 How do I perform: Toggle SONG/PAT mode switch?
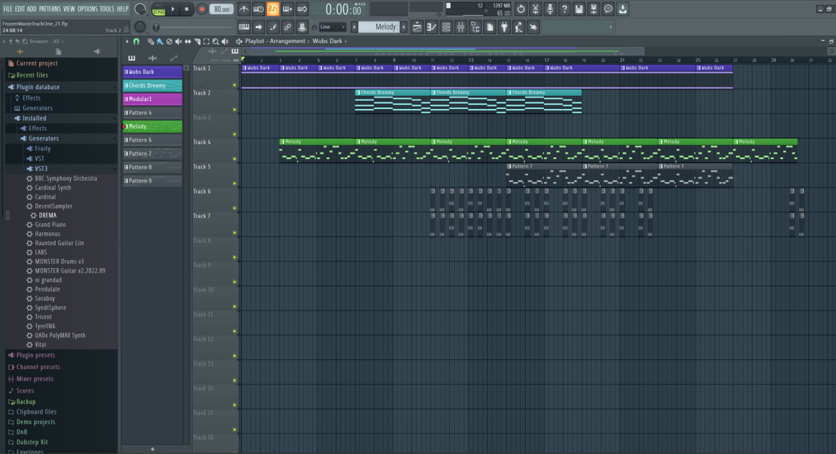click(x=159, y=9)
